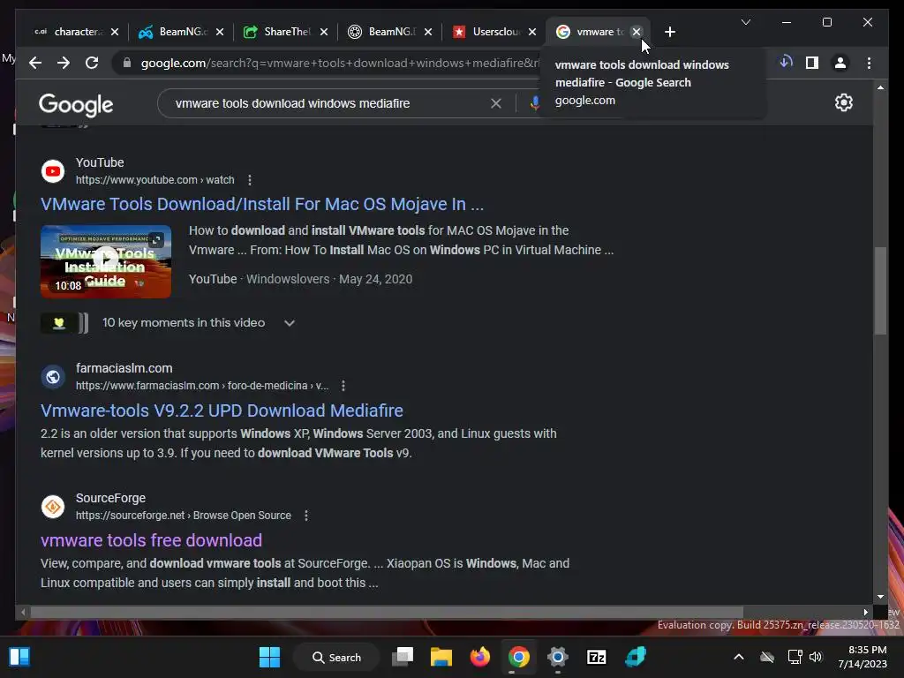Open the farmaciaslm.com result options menu

click(x=343, y=386)
